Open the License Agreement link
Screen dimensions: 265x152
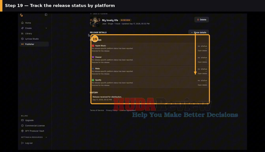click(x=127, y=110)
